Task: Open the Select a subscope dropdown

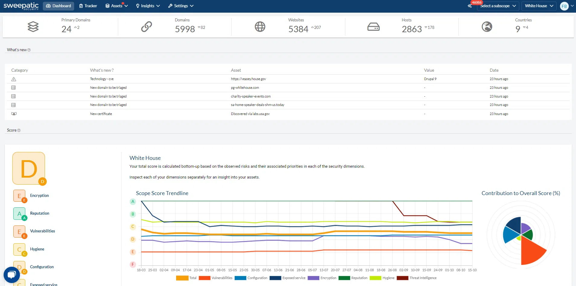Action: [498, 6]
